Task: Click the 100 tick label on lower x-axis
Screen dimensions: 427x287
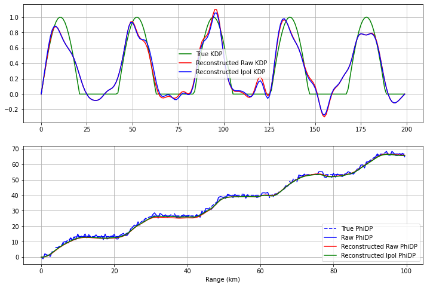Action: pyautogui.click(x=406, y=271)
